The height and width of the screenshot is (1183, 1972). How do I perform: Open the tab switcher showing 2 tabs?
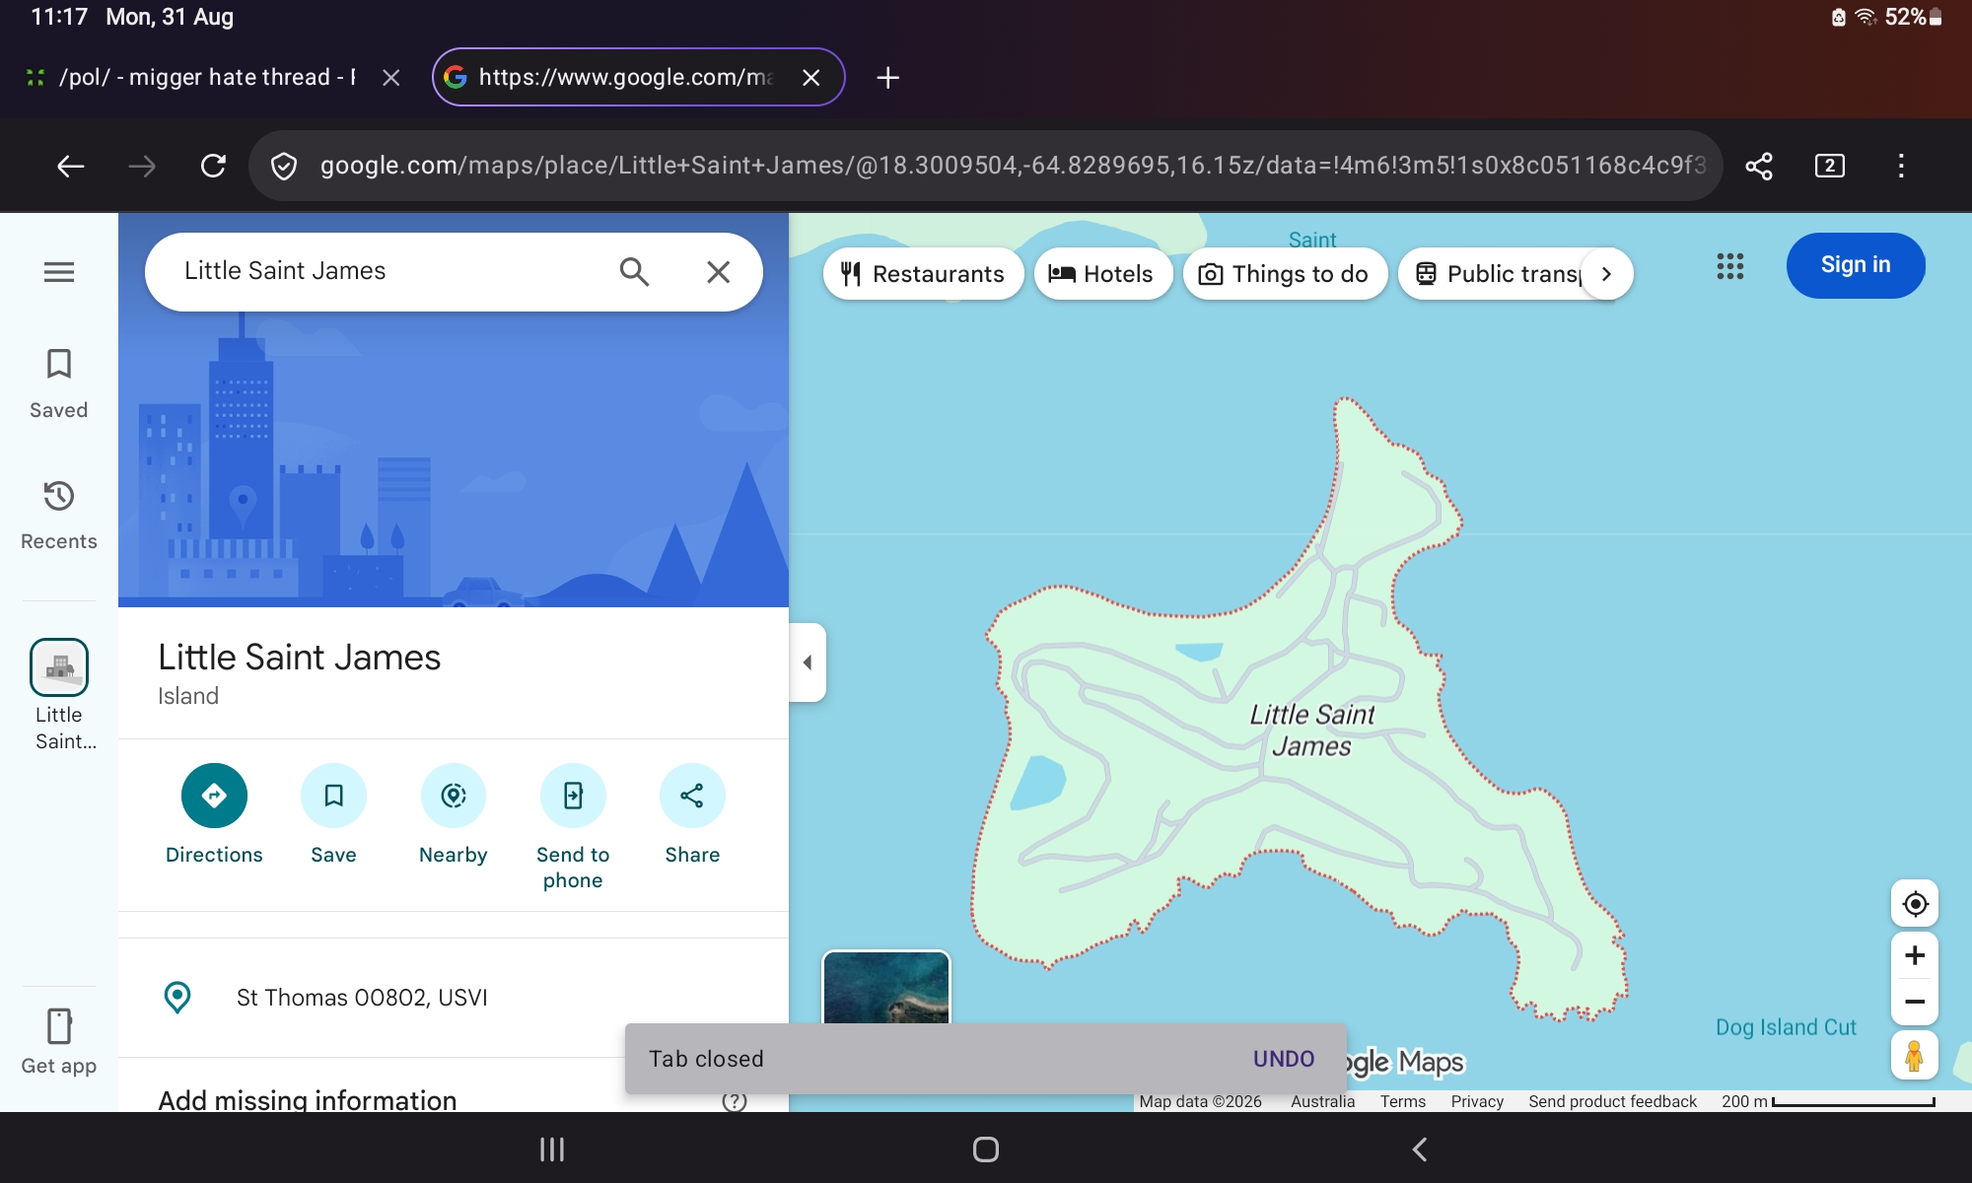coord(1830,166)
